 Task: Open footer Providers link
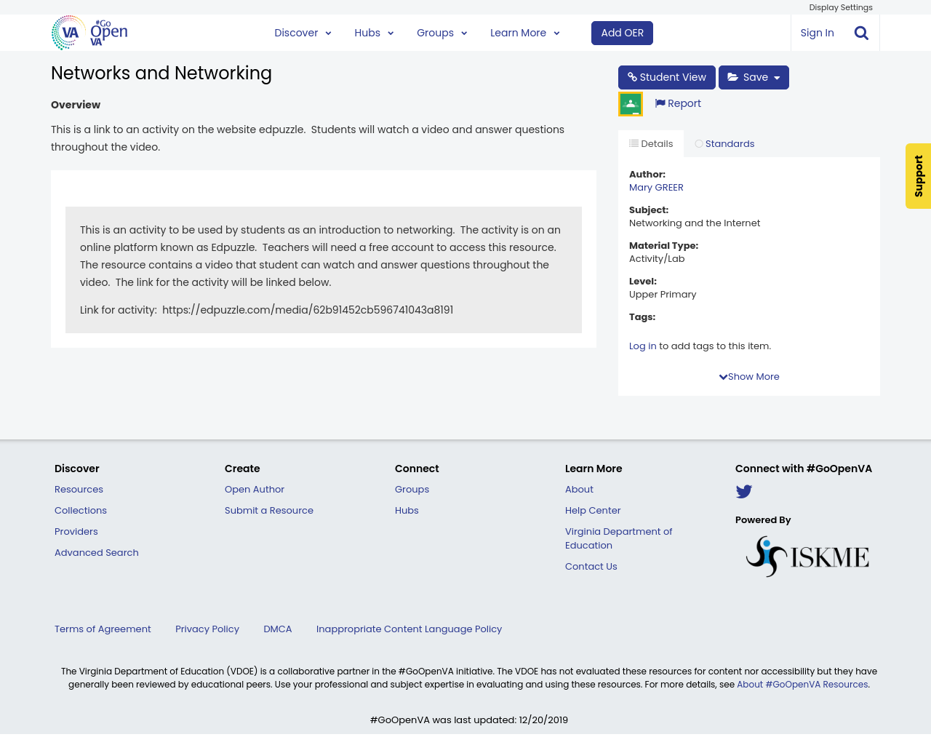76,532
